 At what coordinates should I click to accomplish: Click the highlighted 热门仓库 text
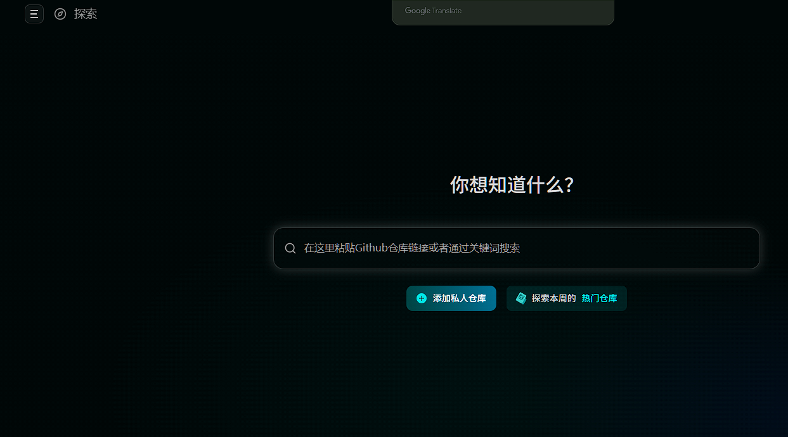(x=599, y=298)
